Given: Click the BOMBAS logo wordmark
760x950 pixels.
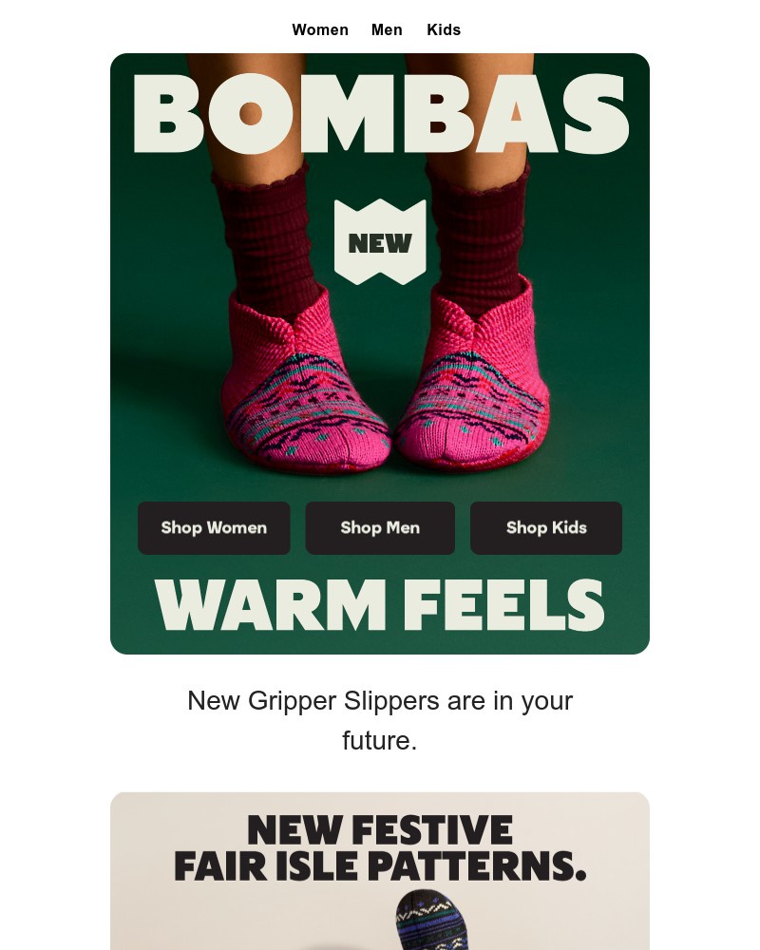Looking at the screenshot, I should coord(381,115).
